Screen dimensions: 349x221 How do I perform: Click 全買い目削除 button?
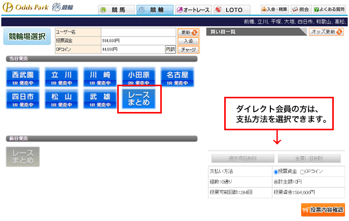[x=309, y=159]
